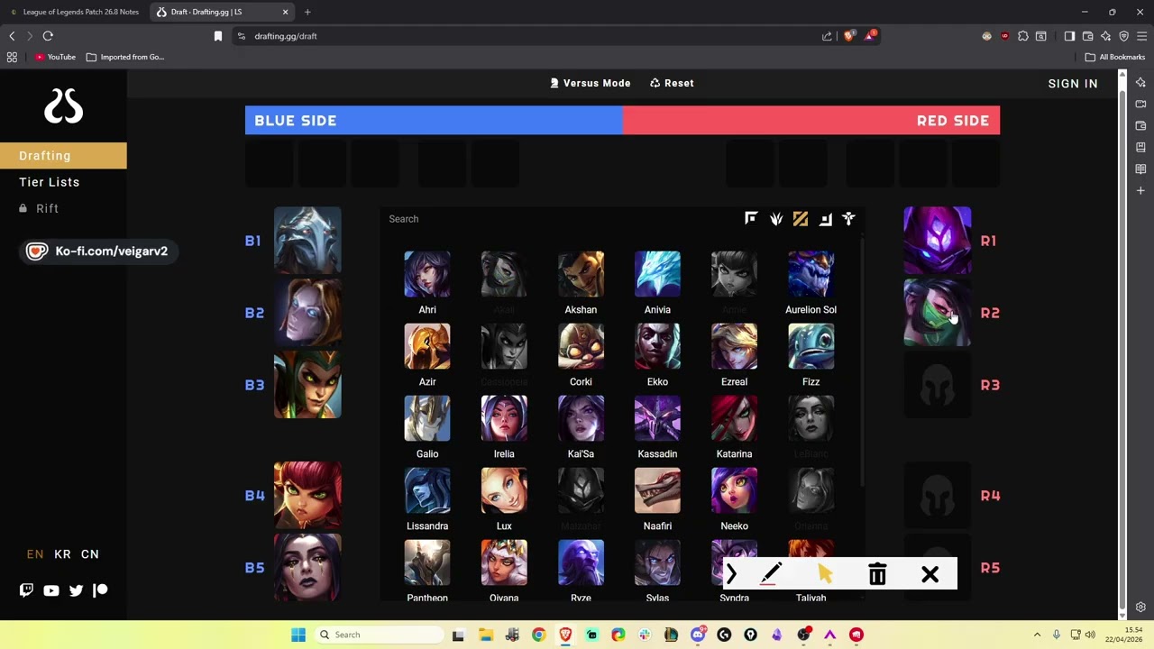
Task: Click the B2 blue side pick slot
Action: point(307,313)
